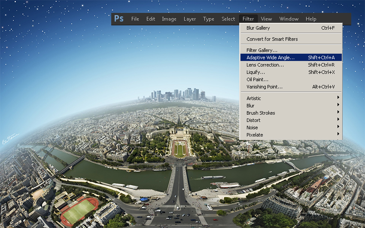
Task: Open the Select menu
Action: [x=228, y=19]
